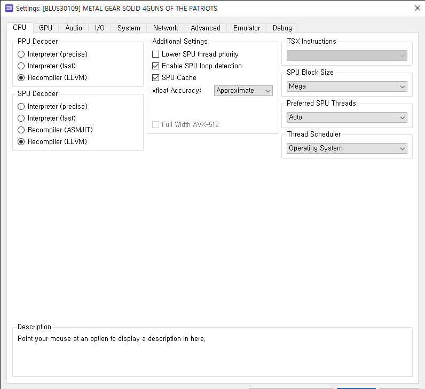Click the Description hint text
This screenshot has height=389, width=425.
[112, 339]
